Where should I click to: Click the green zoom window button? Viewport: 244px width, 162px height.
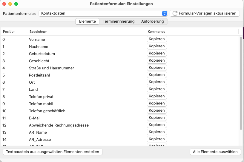click(16, 4)
